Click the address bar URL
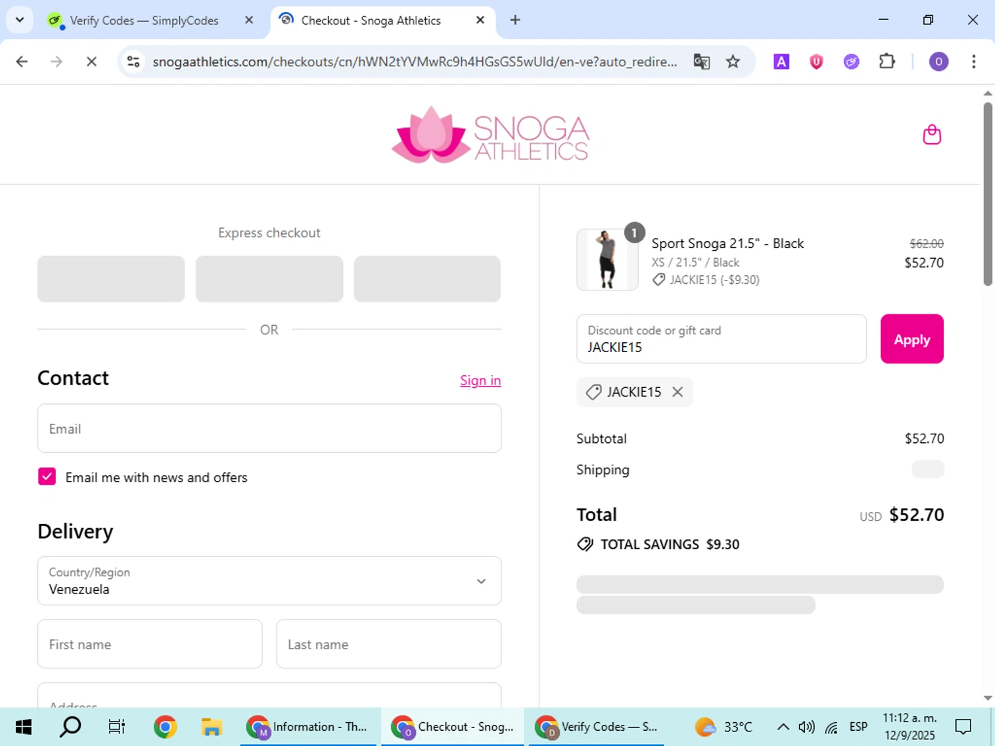 click(415, 62)
